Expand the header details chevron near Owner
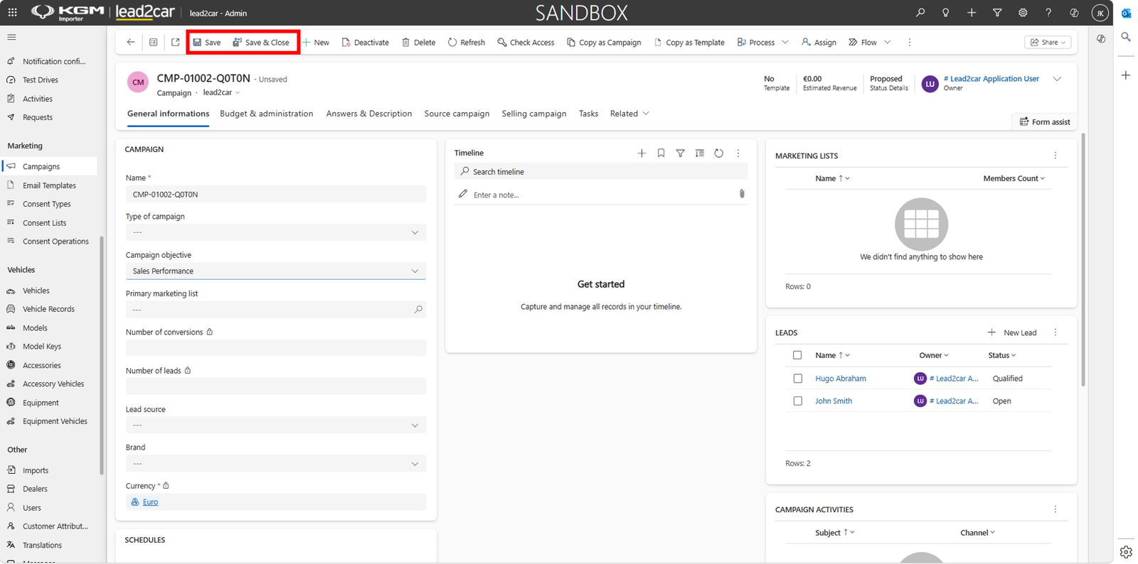The width and height of the screenshot is (1138, 564). click(x=1057, y=79)
